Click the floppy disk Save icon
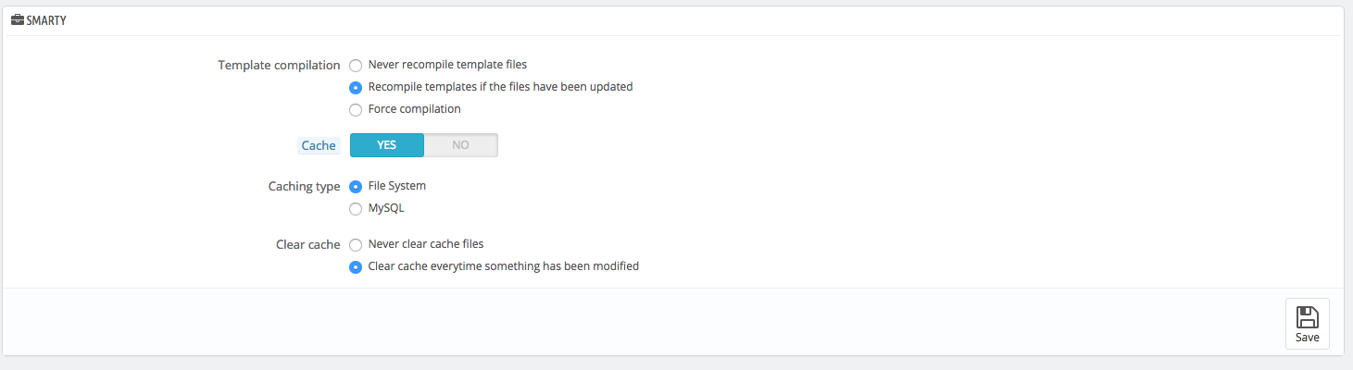 point(1307,317)
